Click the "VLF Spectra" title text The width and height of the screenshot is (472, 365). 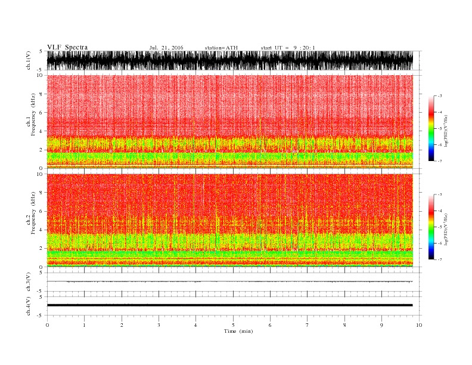click(67, 47)
